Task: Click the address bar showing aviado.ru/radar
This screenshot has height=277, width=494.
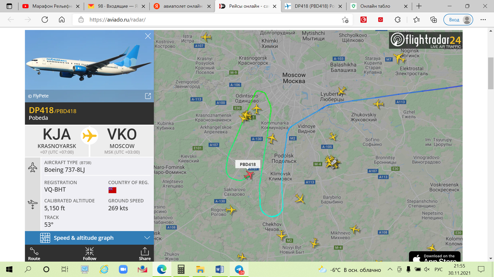Action: click(x=208, y=20)
